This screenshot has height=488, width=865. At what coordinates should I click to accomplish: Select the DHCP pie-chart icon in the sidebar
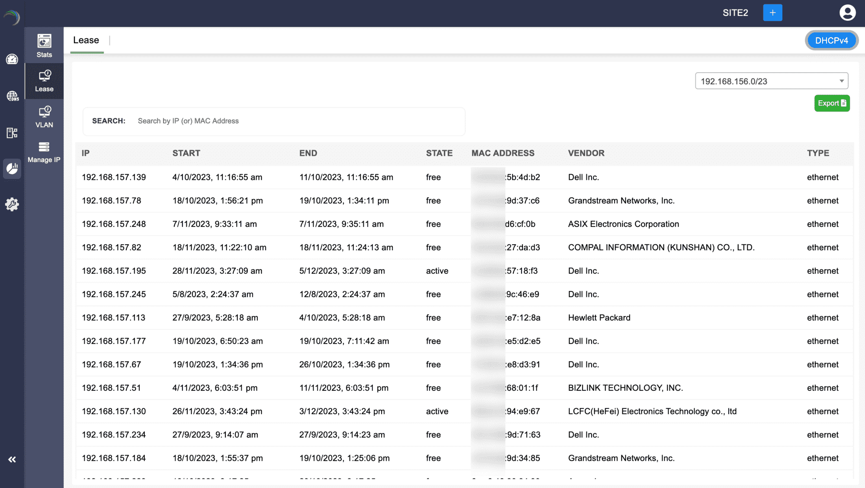[12, 169]
